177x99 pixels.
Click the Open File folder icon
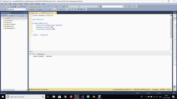tap(10, 7)
